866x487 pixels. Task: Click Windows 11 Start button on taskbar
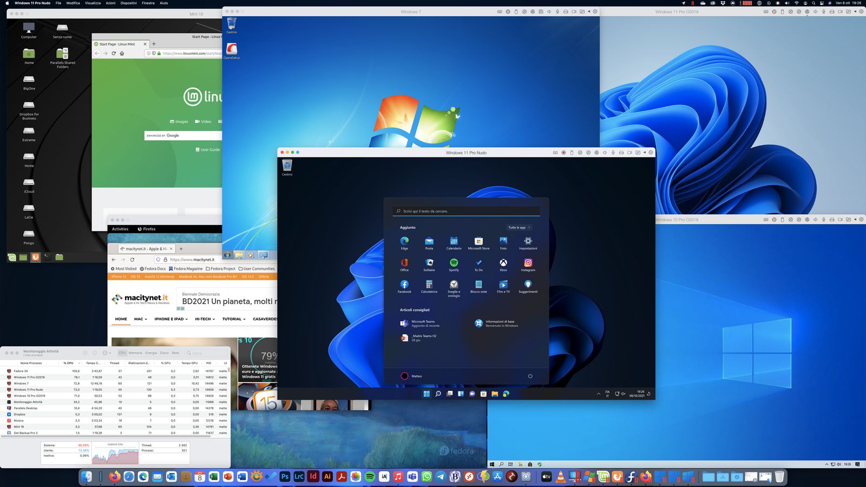tap(427, 393)
